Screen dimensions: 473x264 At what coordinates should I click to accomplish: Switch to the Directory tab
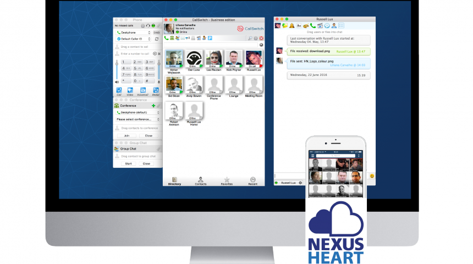point(174,182)
